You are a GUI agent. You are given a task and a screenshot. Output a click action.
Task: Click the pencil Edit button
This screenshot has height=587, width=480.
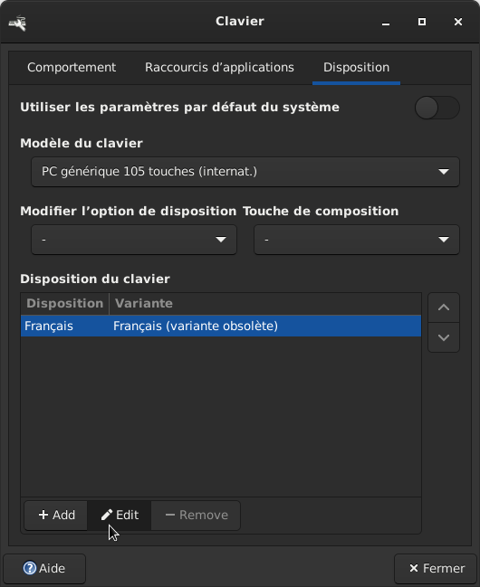pos(120,516)
